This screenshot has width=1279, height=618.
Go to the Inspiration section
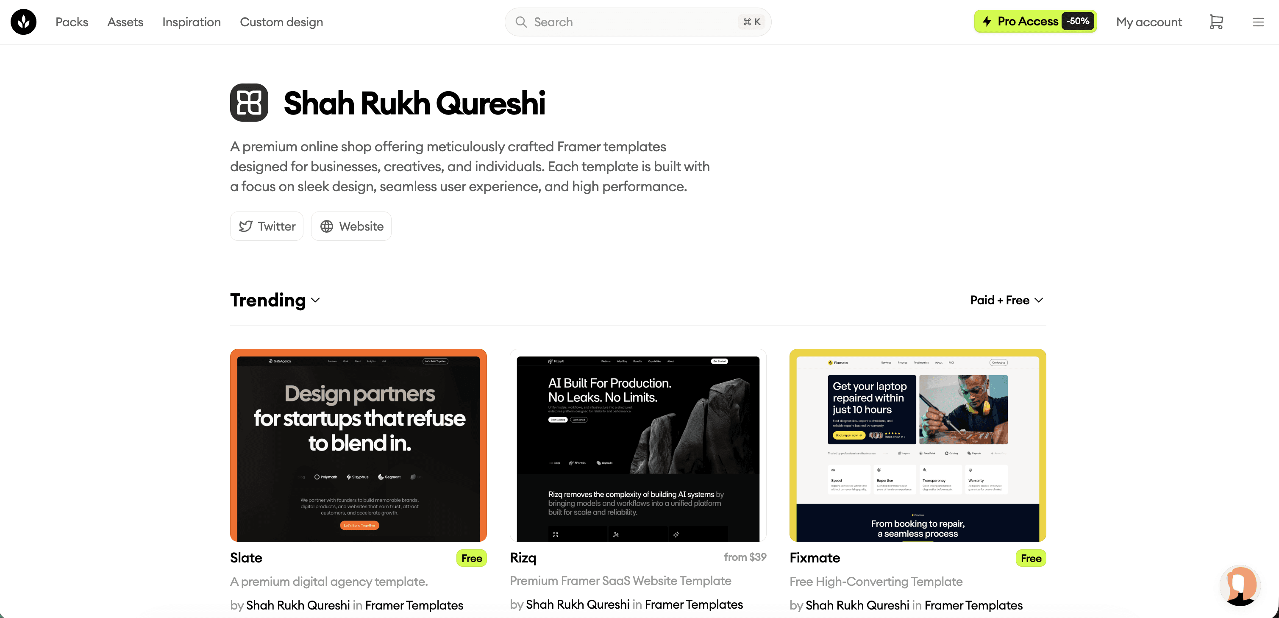pyautogui.click(x=192, y=22)
